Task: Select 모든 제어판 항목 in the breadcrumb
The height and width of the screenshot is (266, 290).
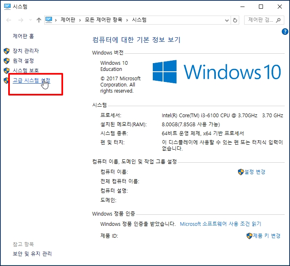Action: click(104, 20)
